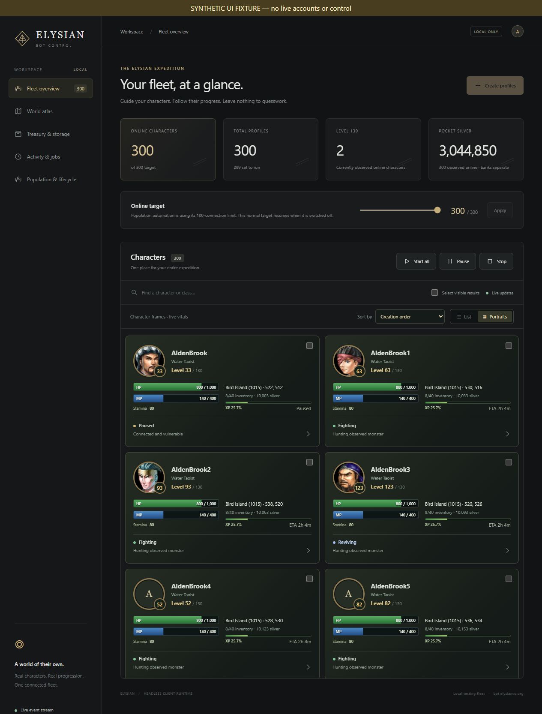This screenshot has height=714, width=542.
Task: Click the bot.elysianco.org footer link
Action: tap(508, 693)
